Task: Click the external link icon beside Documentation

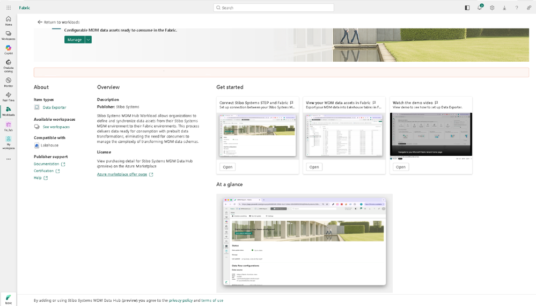Action: tap(63, 164)
